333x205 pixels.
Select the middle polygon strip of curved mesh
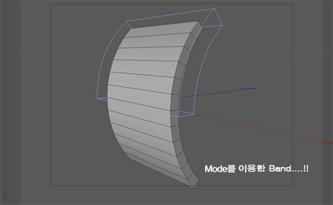[x=141, y=91]
